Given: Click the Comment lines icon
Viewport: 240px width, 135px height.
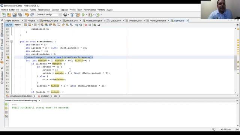Looking at the screenshot, I should [x=95, y=25].
